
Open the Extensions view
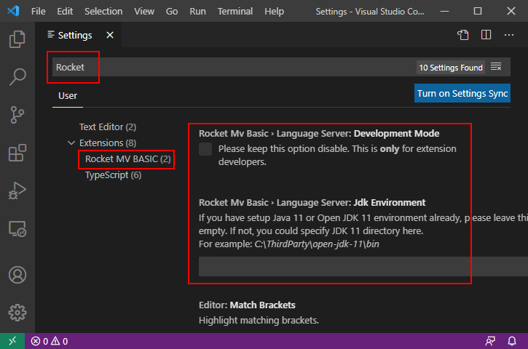point(17,153)
